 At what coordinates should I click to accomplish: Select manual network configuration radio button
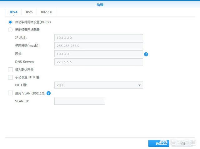click(x=10, y=30)
